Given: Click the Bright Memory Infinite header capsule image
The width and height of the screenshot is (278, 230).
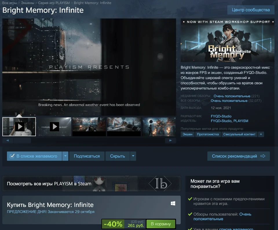Looking at the screenshot, I should pyautogui.click(x=228, y=40).
